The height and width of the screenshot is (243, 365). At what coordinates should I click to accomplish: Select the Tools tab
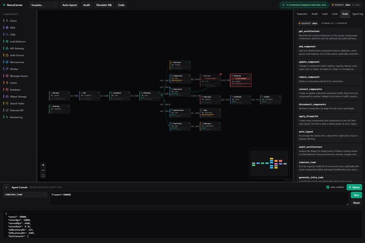[345, 14]
